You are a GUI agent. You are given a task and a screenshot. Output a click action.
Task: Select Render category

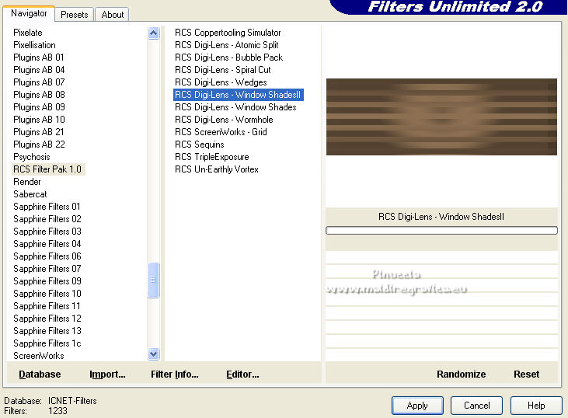27,182
